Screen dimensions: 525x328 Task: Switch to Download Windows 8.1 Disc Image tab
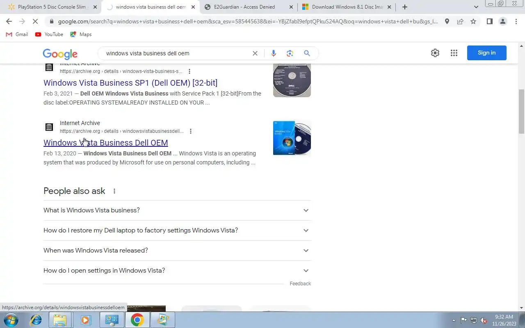coord(347,7)
